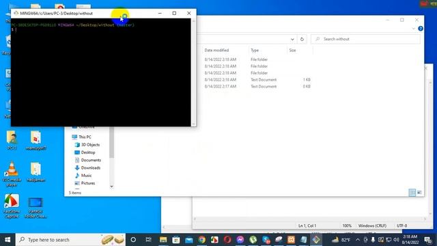Viewport: 437px width, 246px height.
Task: Open the PC-3 user folder desktop icon
Action: (12, 140)
